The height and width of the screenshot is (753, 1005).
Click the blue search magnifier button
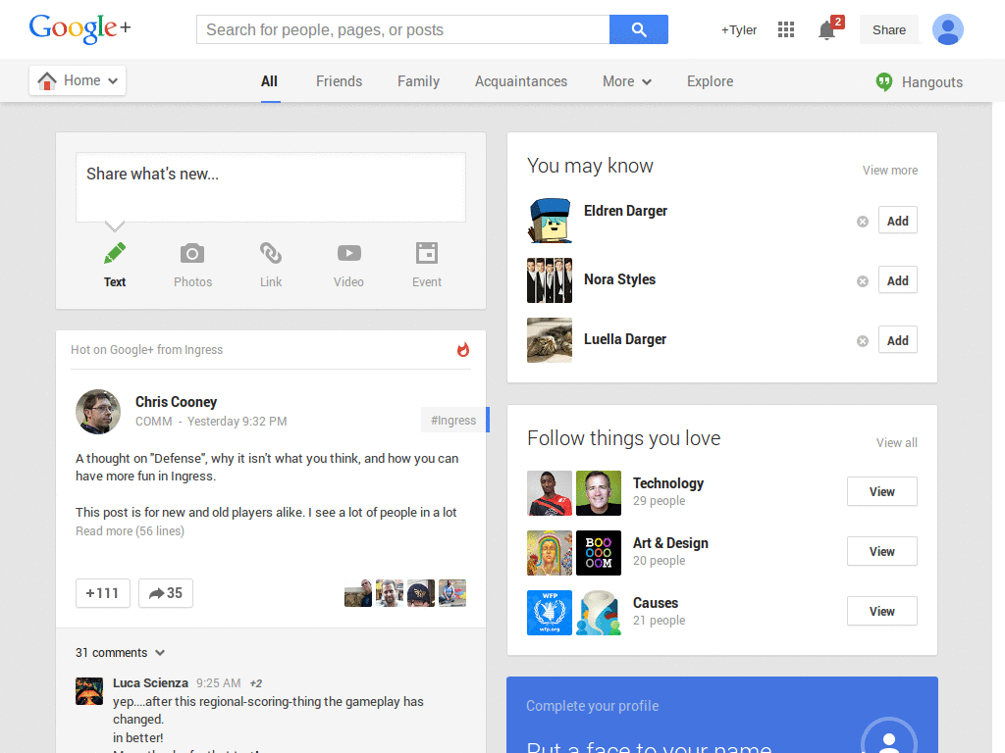click(638, 29)
